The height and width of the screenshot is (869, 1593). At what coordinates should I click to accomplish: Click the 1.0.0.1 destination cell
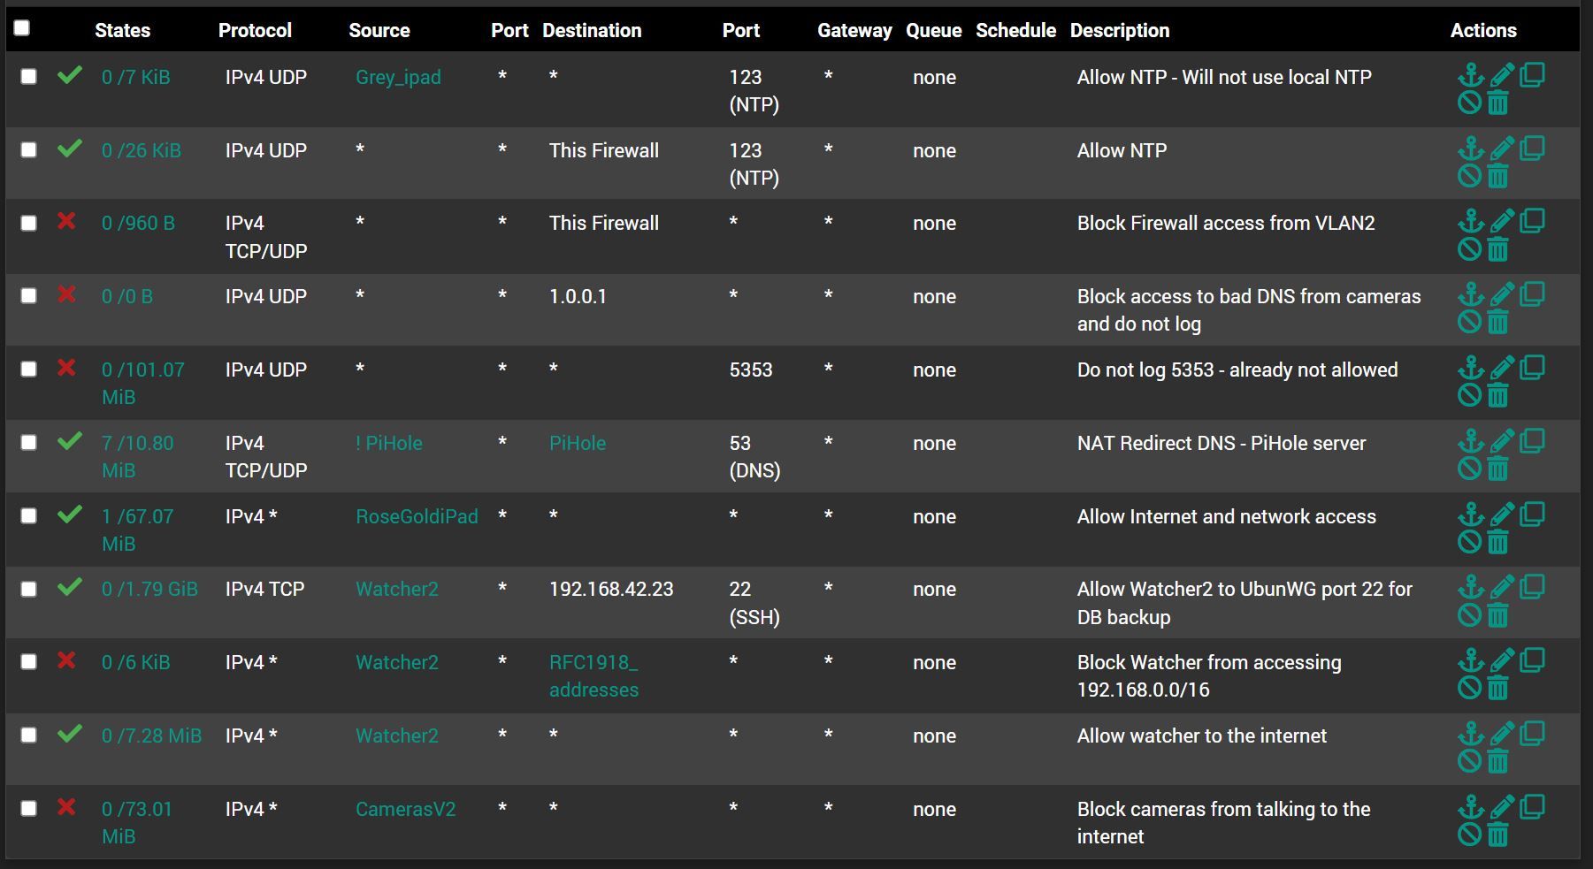coord(578,296)
